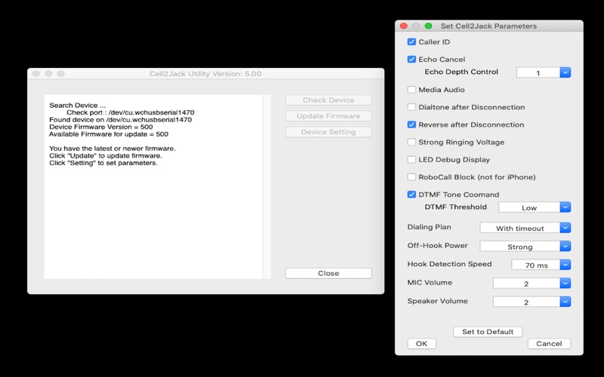The width and height of the screenshot is (604, 377).
Task: Click 'Click "Setting" to set parameters.' line
Action: (x=103, y=163)
